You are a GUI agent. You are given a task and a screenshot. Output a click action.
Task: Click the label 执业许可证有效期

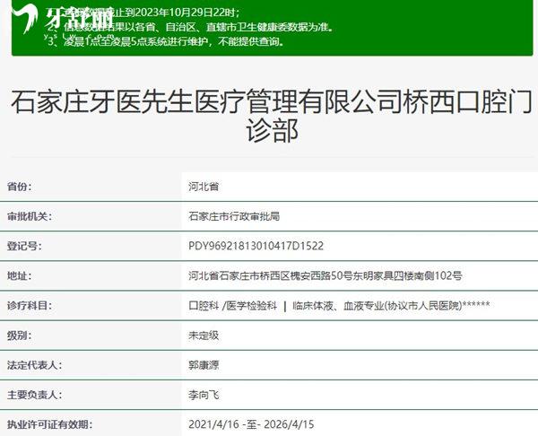(x=49, y=424)
